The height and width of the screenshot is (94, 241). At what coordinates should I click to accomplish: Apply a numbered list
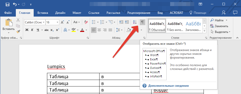pos(102,22)
